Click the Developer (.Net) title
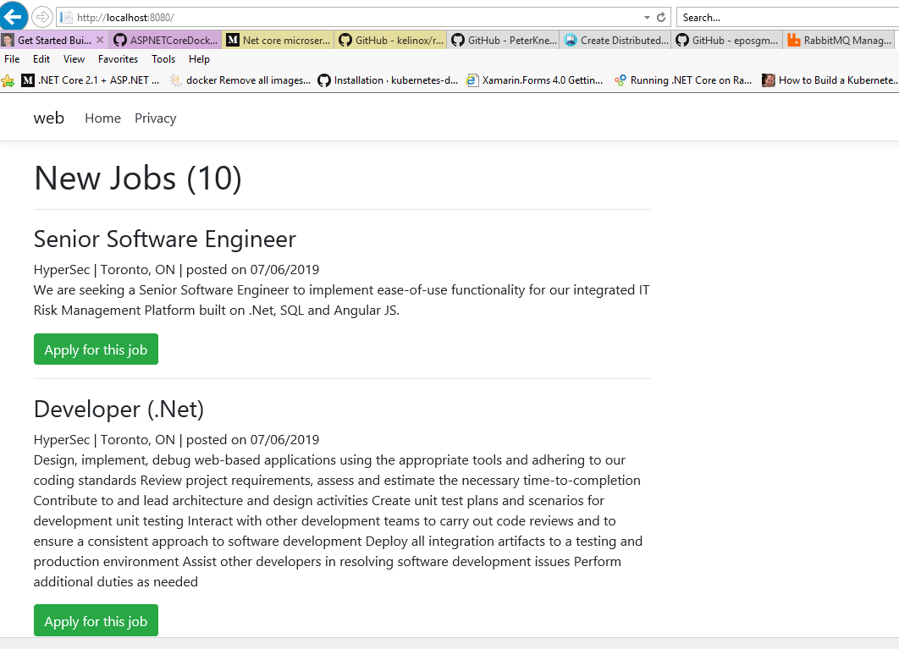899x649 pixels. click(x=119, y=409)
